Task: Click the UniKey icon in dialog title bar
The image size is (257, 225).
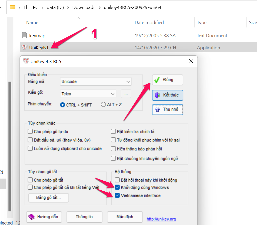Action: pyautogui.click(x=26, y=61)
